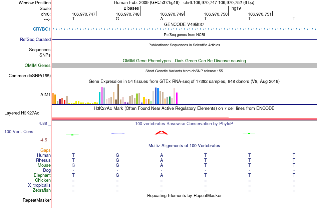The width and height of the screenshot is (317, 208).
Task: Click the Short Genetic Variants dbSNP title
Action: 184,71
